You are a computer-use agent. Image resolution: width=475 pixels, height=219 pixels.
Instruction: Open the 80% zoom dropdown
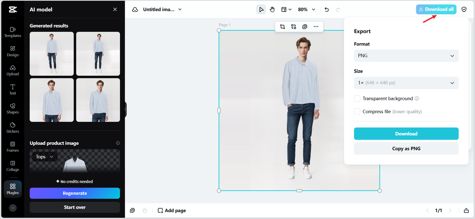tap(307, 10)
